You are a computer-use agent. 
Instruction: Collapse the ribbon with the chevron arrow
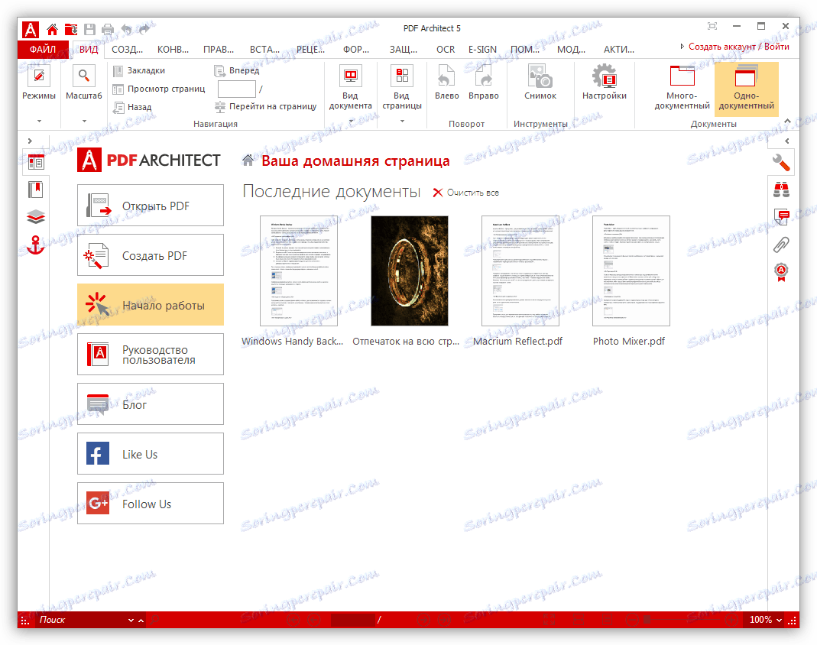[787, 121]
